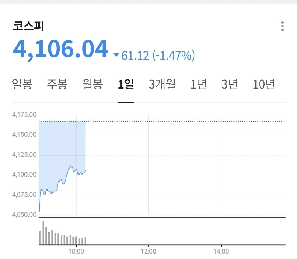
Task: Open the three-dot more options menu
Action: 282,26
